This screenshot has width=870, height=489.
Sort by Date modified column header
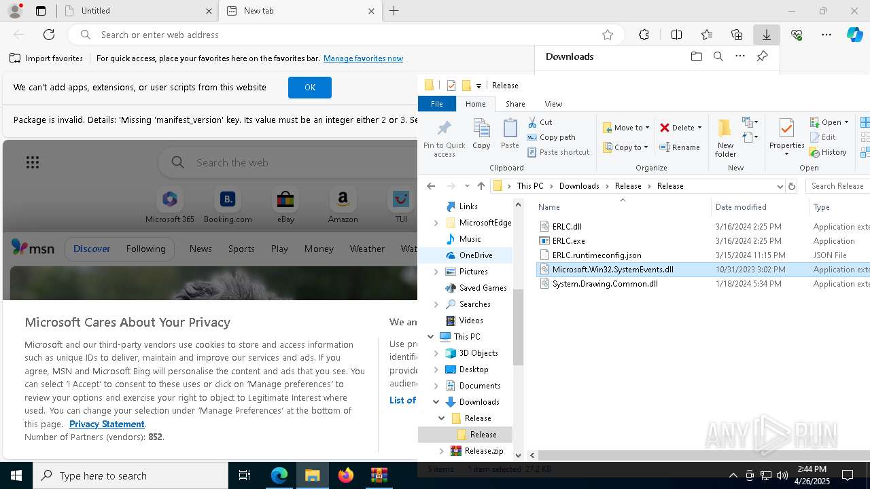759,207
